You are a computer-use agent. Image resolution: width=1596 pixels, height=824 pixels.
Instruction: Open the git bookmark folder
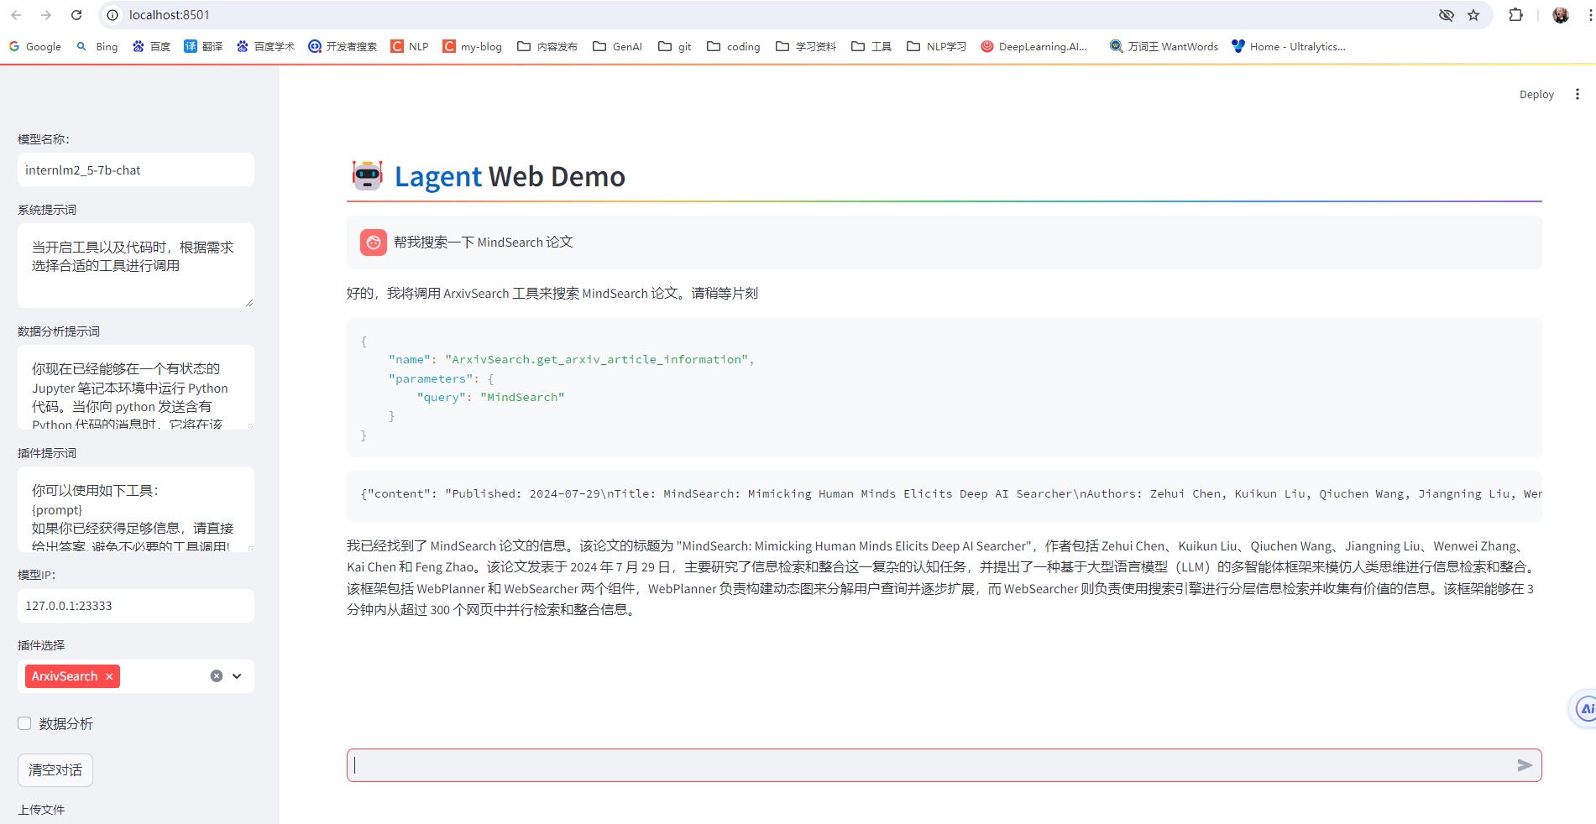675,47
